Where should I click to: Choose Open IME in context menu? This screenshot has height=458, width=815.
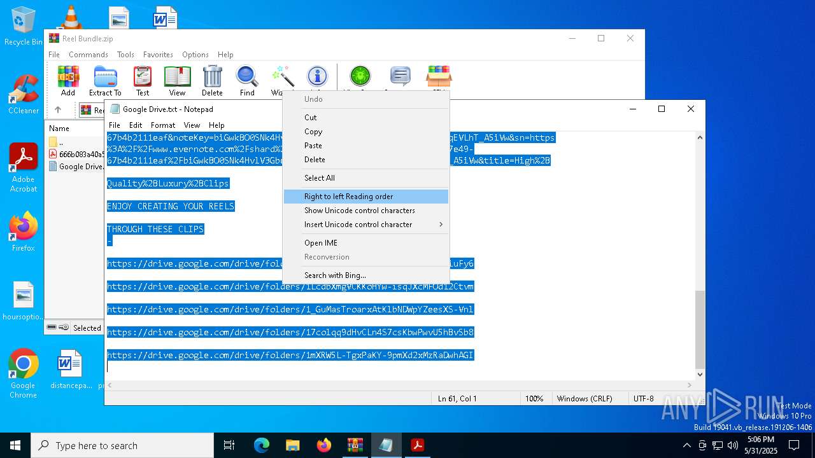point(366,243)
